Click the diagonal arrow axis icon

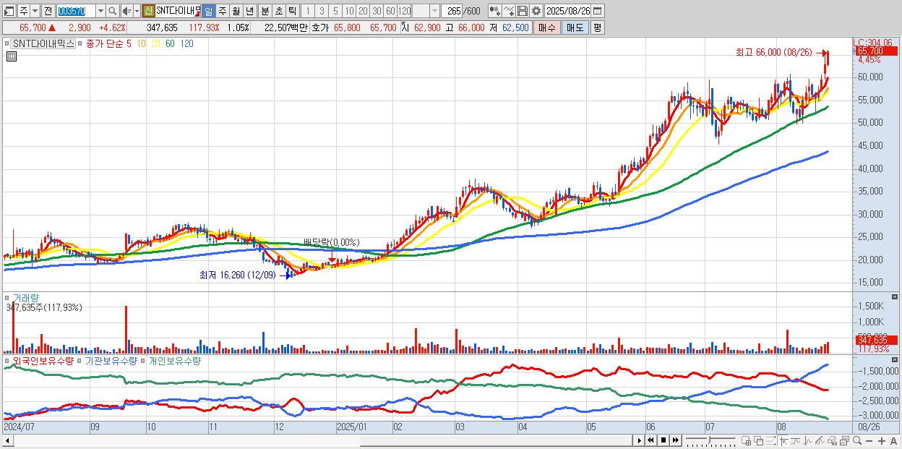point(784,440)
